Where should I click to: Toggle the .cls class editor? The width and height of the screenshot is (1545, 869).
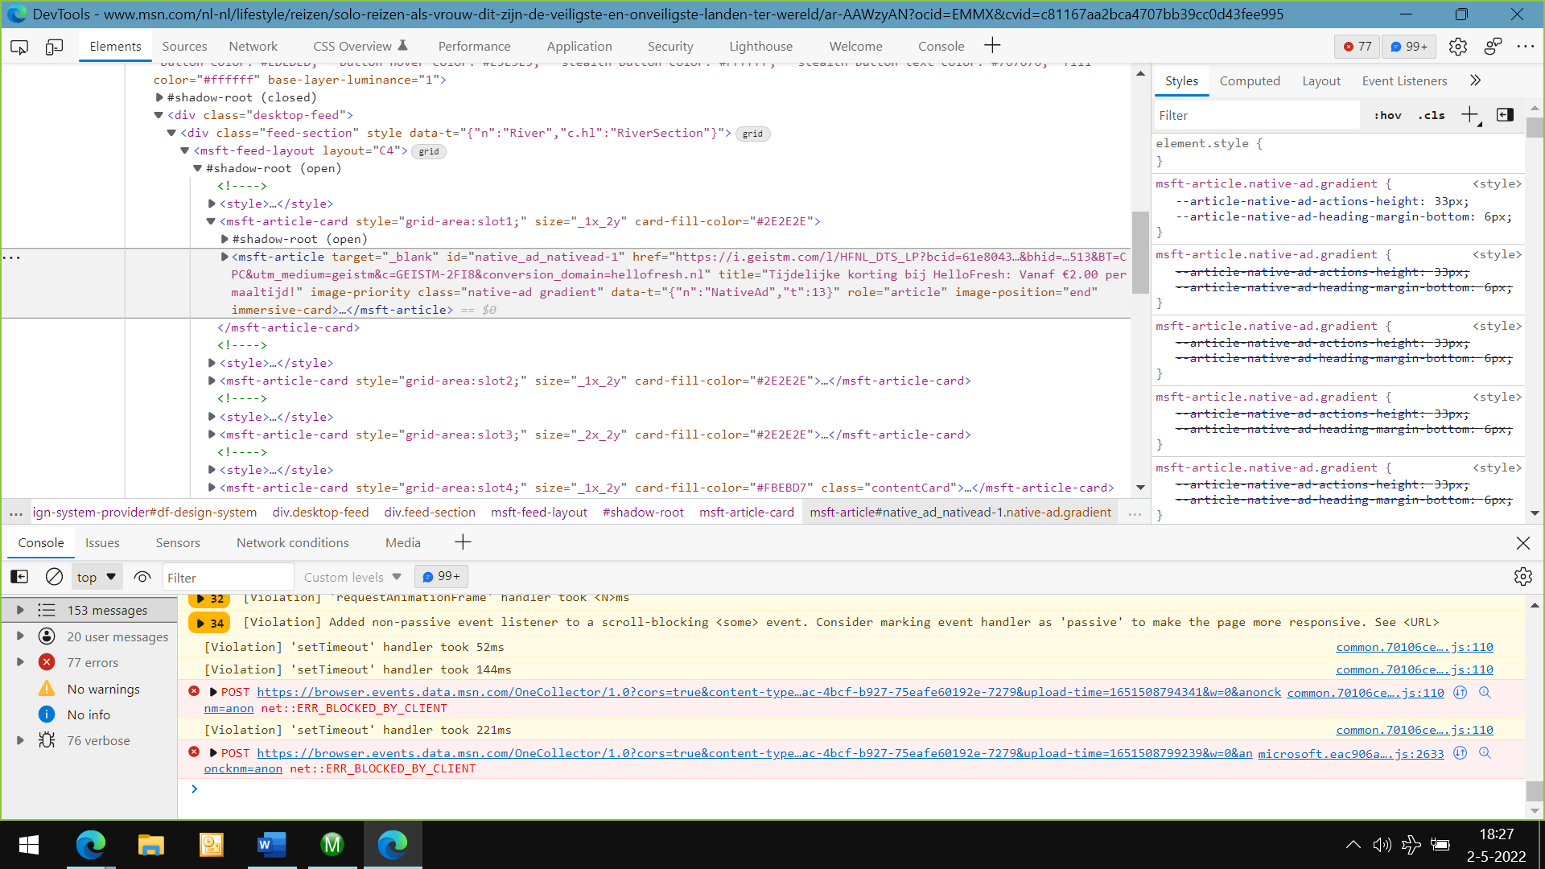coord(1432,115)
